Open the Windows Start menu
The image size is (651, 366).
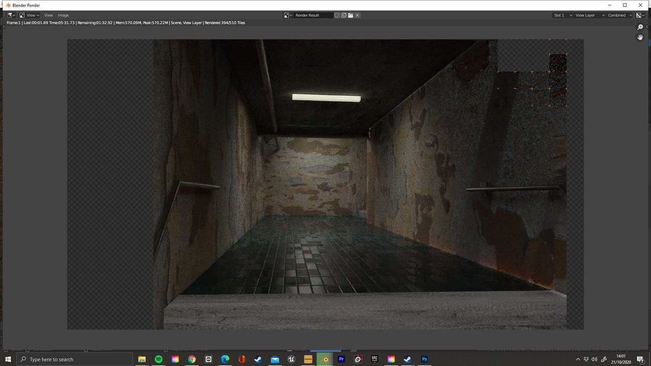(8, 359)
